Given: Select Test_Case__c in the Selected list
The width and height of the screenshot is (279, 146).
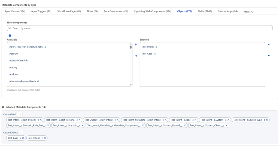Looking at the screenshot, I should [149, 54].
